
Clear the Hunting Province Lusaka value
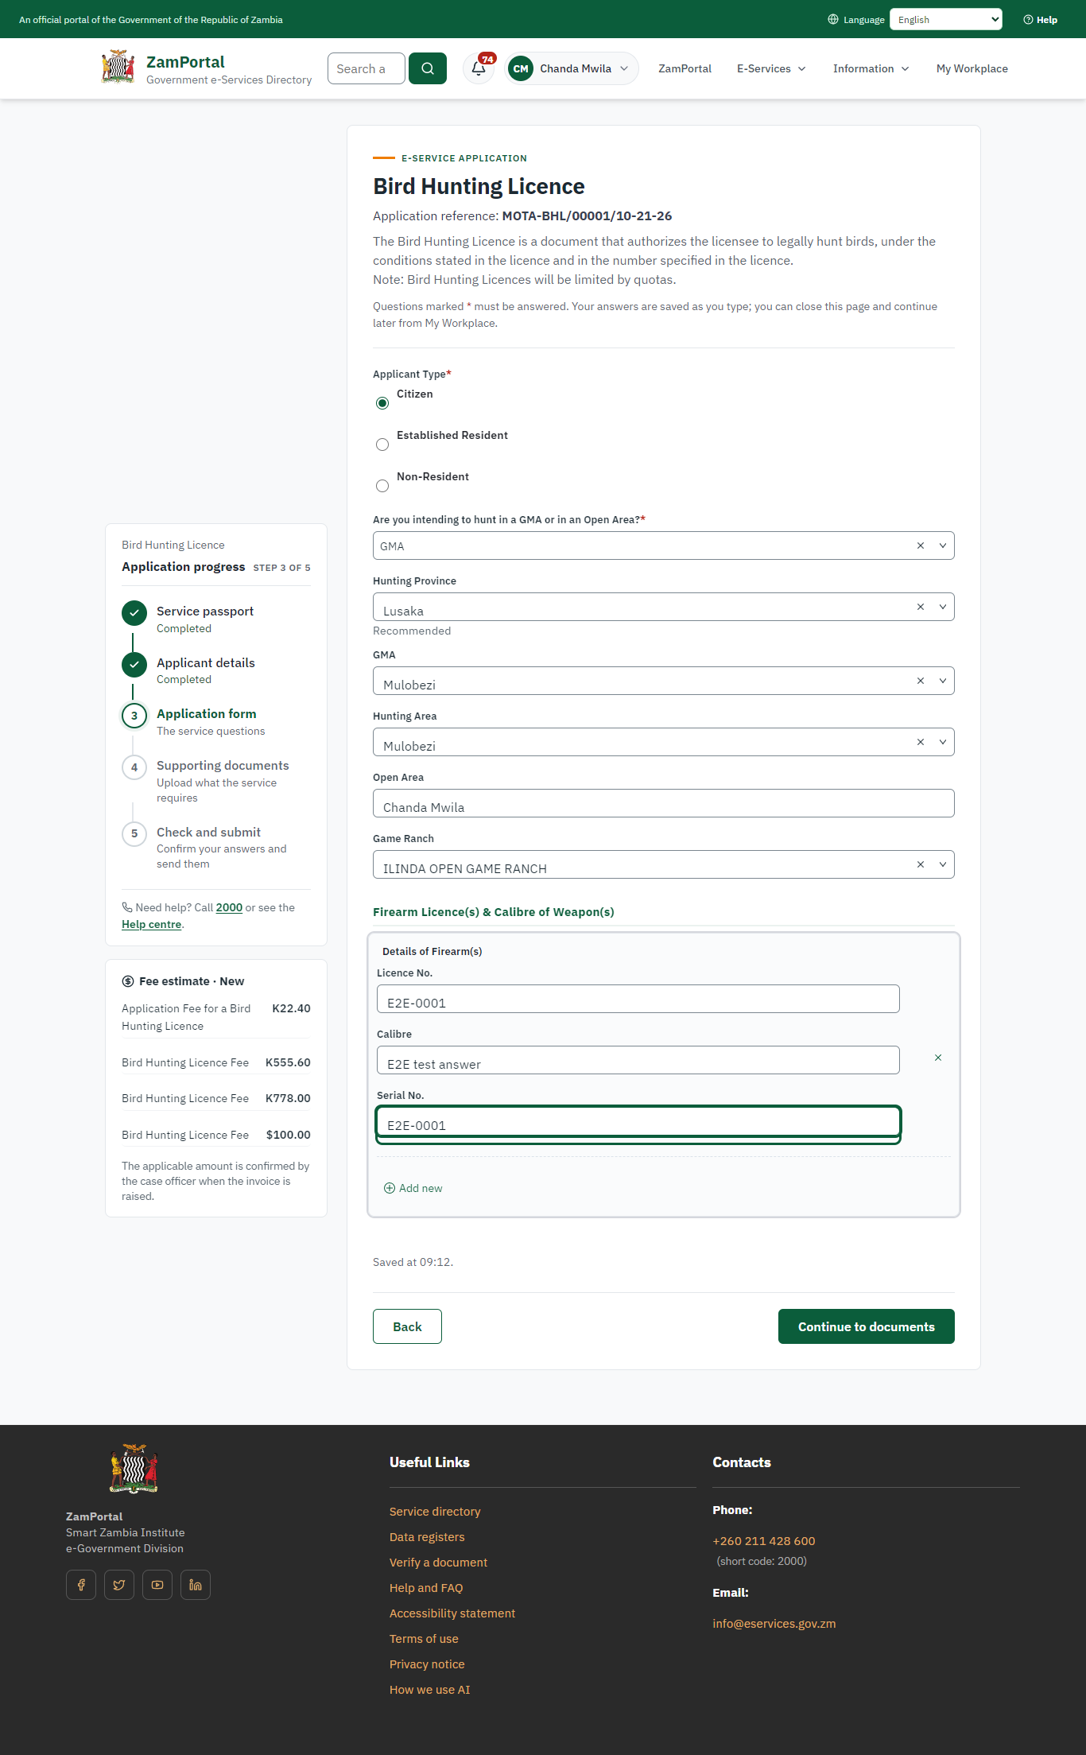click(921, 607)
